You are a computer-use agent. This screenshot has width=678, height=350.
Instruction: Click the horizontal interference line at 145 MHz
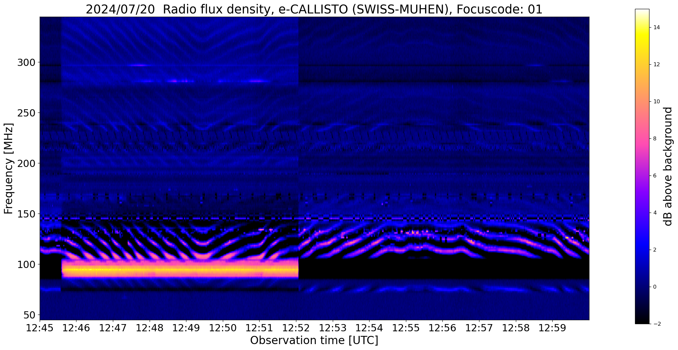pos(314,218)
